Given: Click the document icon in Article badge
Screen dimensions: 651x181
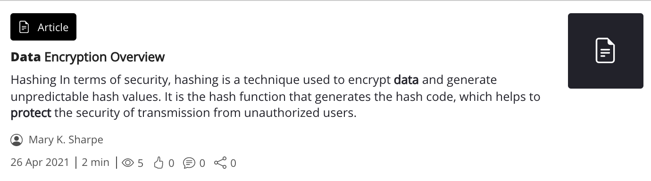Looking at the screenshot, I should (24, 27).
